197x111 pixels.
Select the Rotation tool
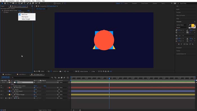click(11, 3)
